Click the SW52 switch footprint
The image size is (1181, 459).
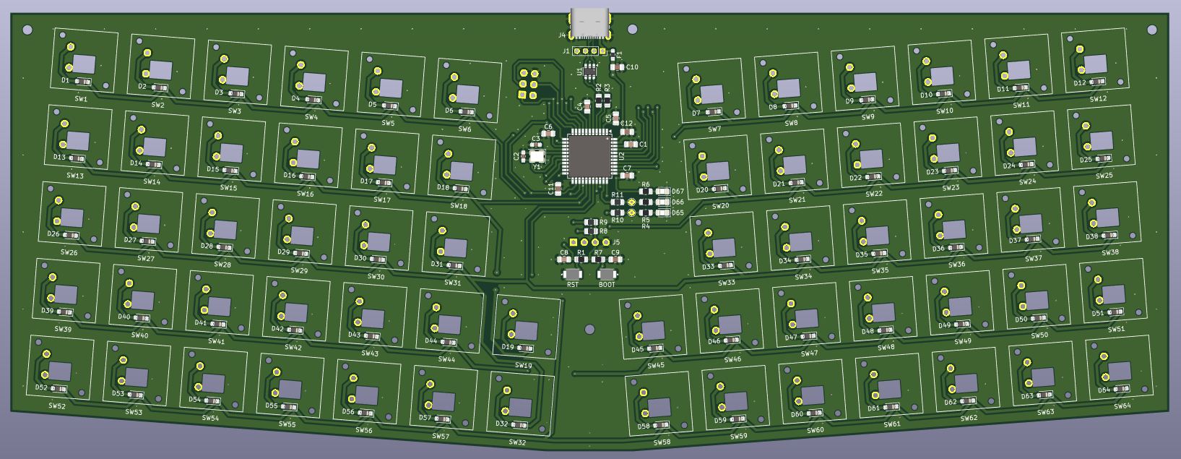[61, 367]
